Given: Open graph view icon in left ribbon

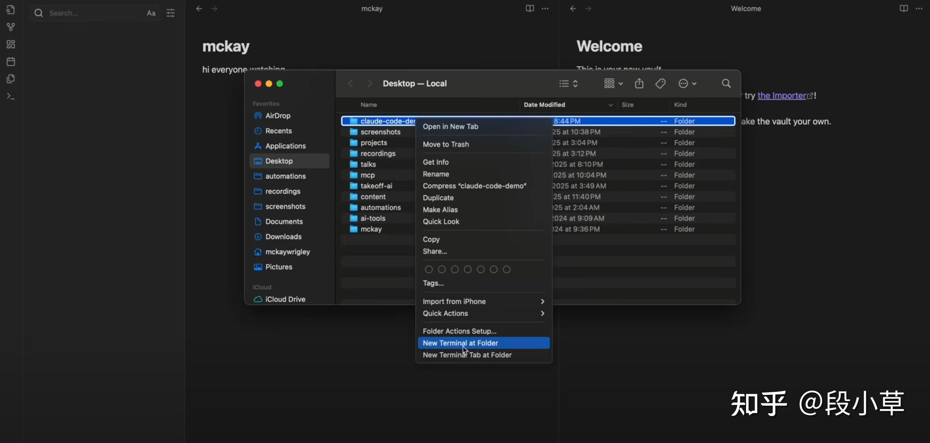Looking at the screenshot, I should pos(11,27).
